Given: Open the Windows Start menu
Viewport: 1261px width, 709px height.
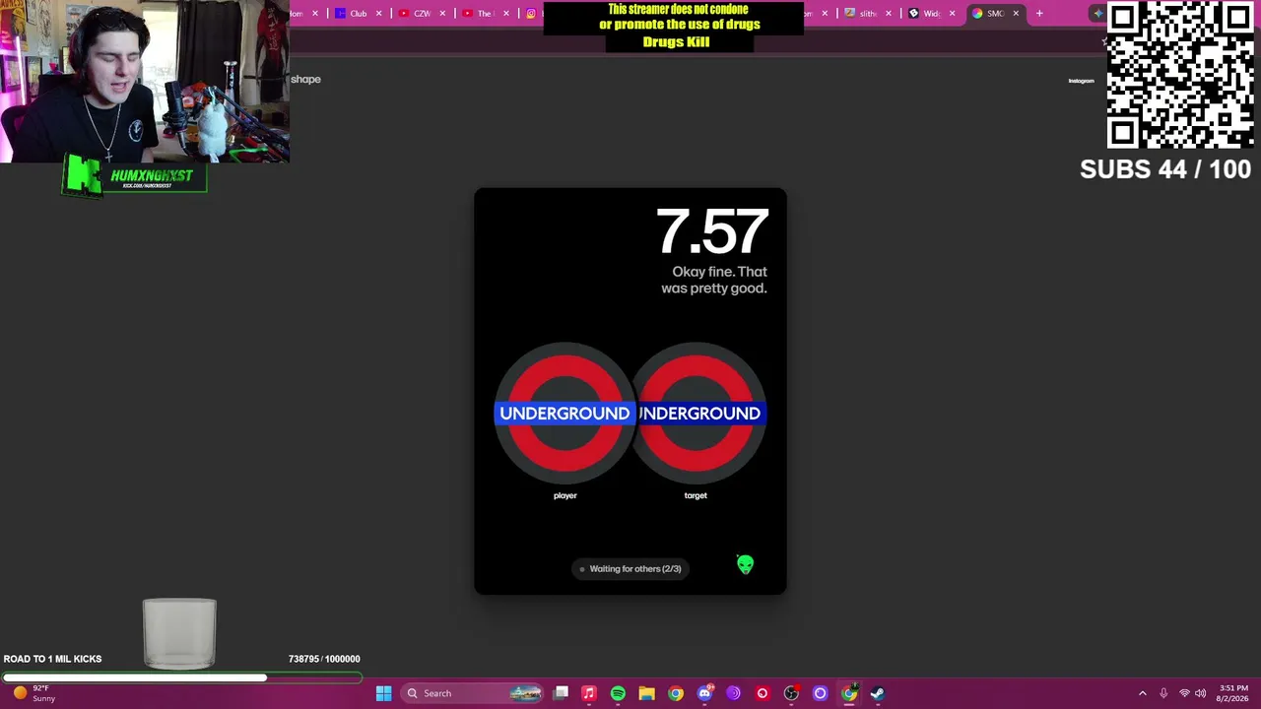Looking at the screenshot, I should click(383, 693).
